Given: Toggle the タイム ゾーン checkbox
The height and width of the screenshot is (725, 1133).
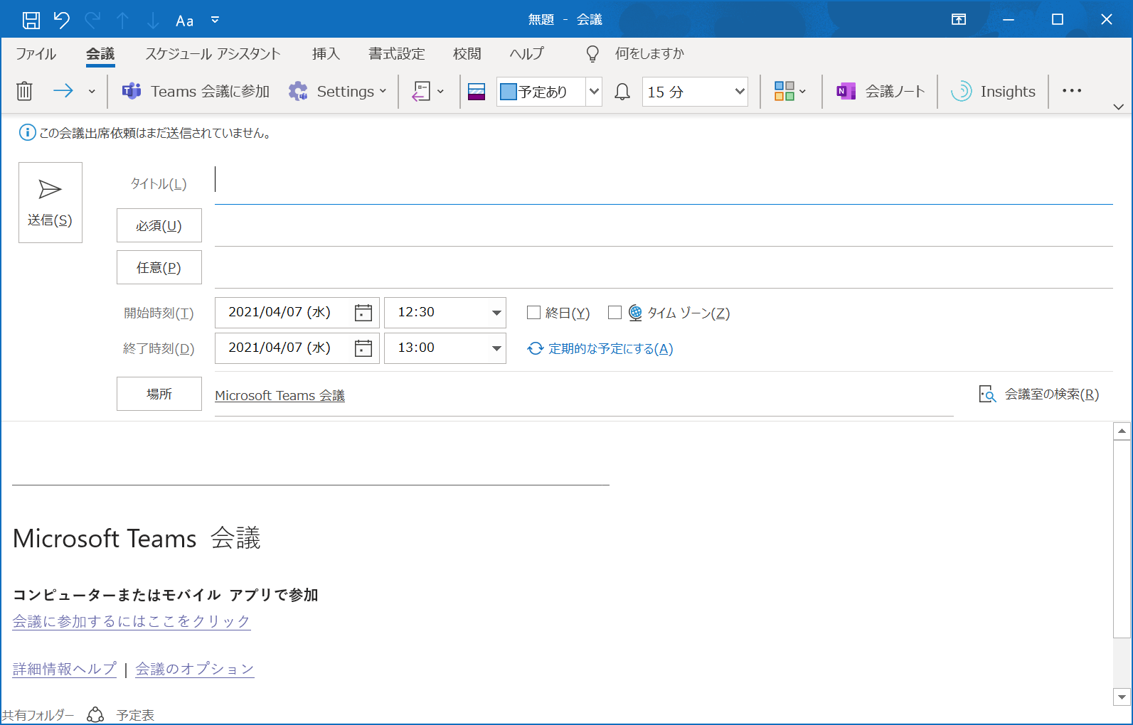Looking at the screenshot, I should (x=615, y=312).
